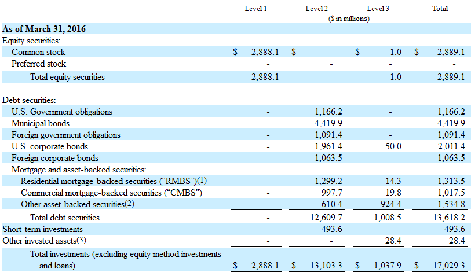Image resolution: width=471 pixels, height=276 pixels.
Task: Select Common stock Level 3 value 1.0
Action: pos(396,52)
